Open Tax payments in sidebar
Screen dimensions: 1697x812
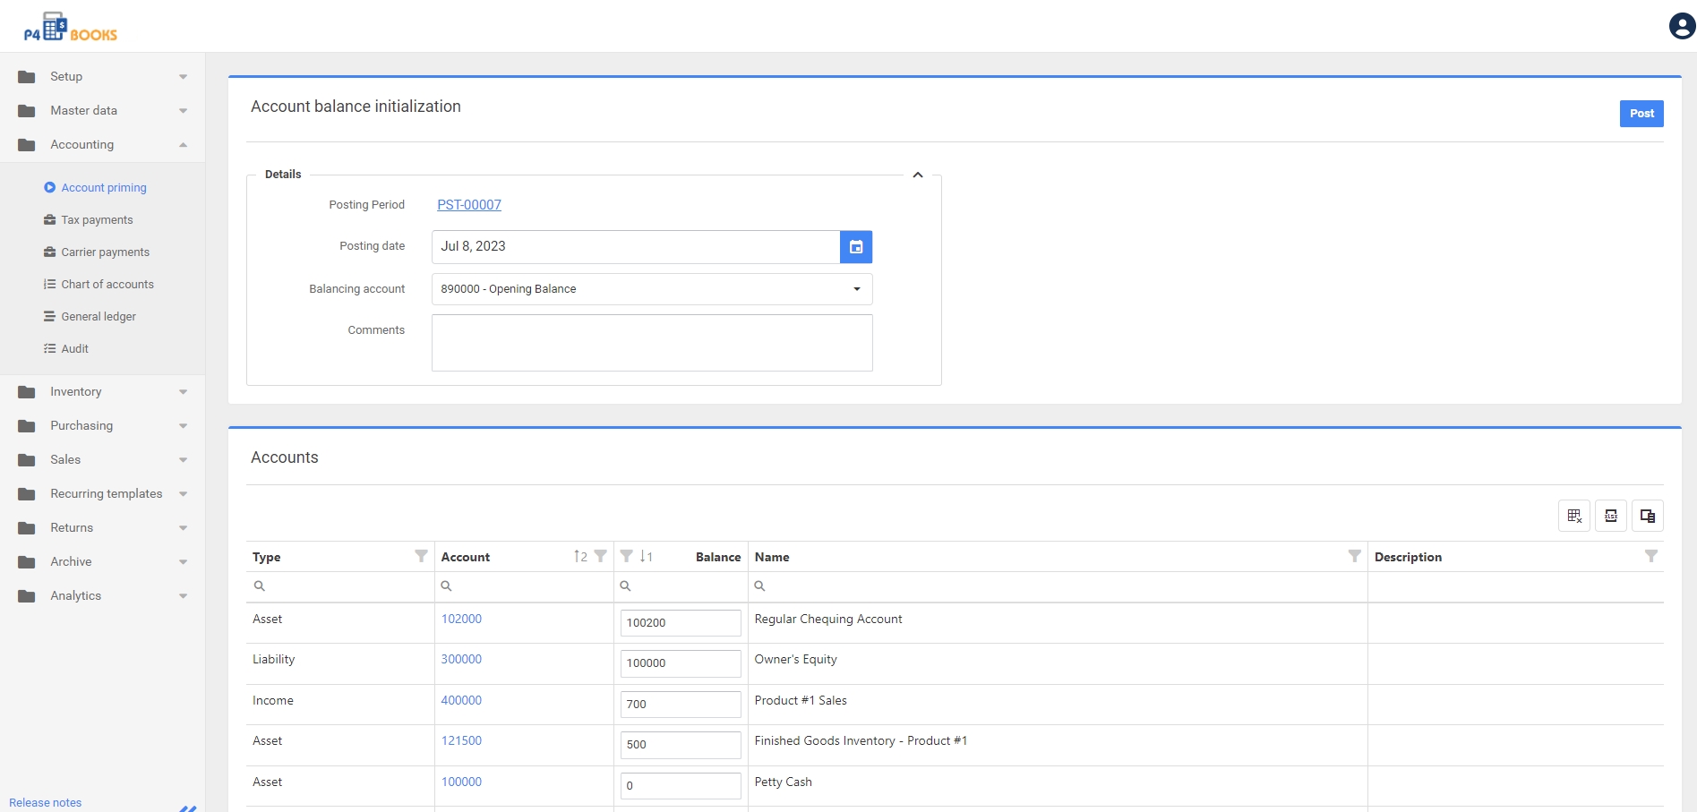97,220
